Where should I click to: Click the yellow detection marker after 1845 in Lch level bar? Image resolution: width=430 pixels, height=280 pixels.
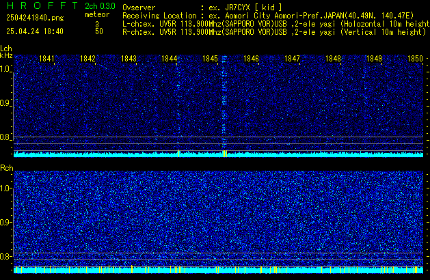point(225,154)
